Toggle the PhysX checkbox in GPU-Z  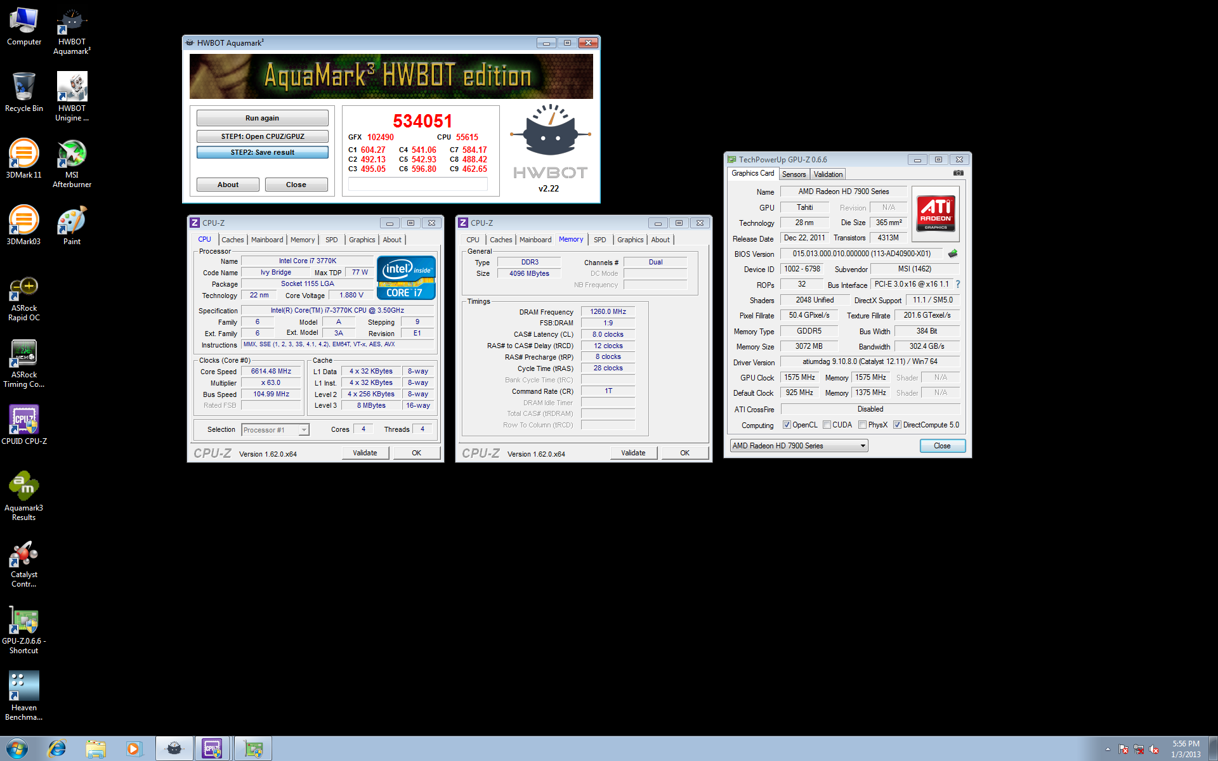(862, 425)
